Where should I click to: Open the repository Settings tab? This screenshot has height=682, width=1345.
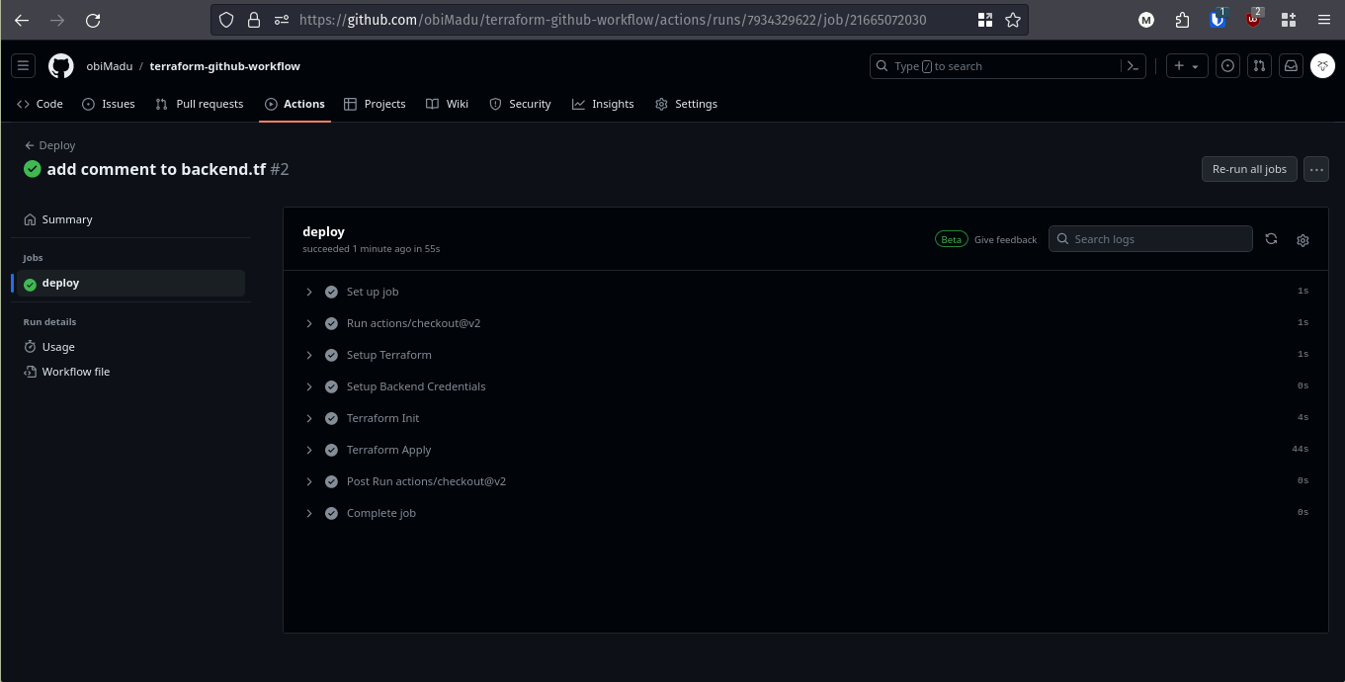[687, 104]
